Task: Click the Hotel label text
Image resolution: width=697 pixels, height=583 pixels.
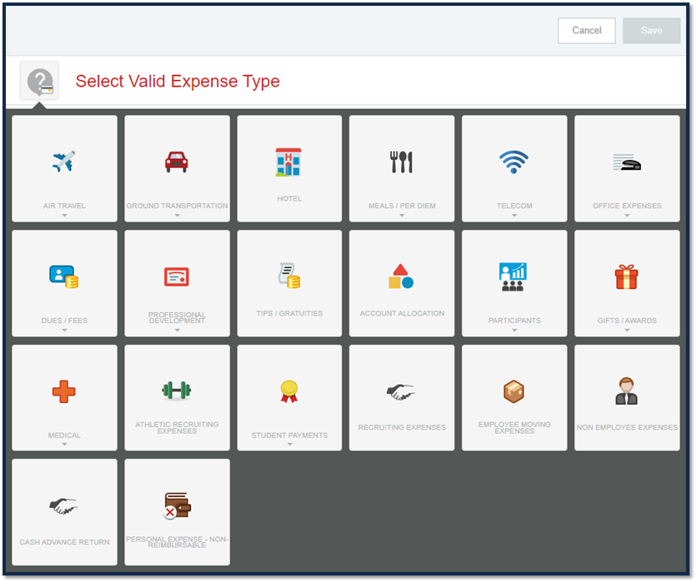Action: 289,198
